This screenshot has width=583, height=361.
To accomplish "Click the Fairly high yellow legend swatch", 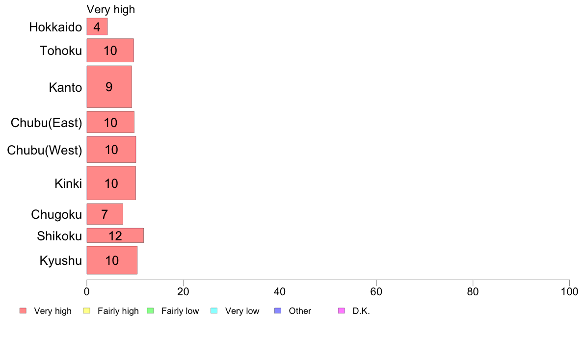I will [x=87, y=311].
